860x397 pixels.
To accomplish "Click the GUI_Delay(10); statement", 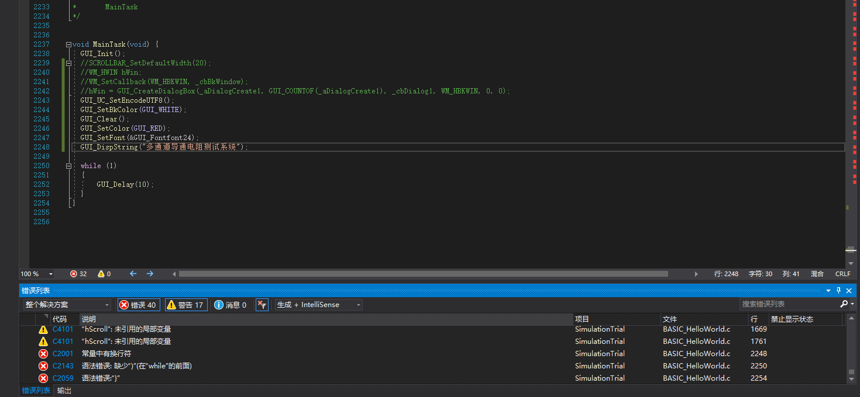I will pos(125,184).
